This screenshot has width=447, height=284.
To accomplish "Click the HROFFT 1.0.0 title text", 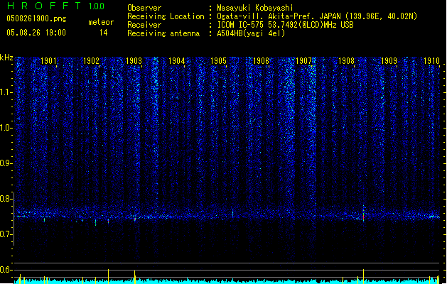I will coord(55,6).
